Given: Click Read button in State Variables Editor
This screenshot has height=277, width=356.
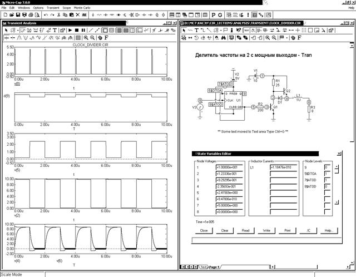Looking at the screenshot, I should (x=246, y=230).
